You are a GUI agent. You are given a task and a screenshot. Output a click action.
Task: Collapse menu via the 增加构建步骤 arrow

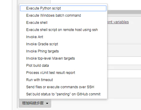(x=47, y=103)
